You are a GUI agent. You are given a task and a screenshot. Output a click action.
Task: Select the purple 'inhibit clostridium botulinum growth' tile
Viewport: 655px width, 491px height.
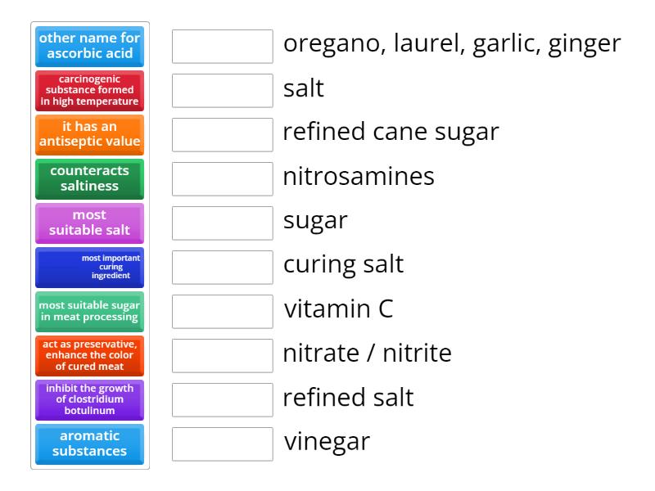(89, 400)
